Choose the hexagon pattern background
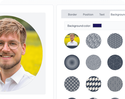Viewport: 125px width, 99px height. pos(115,84)
